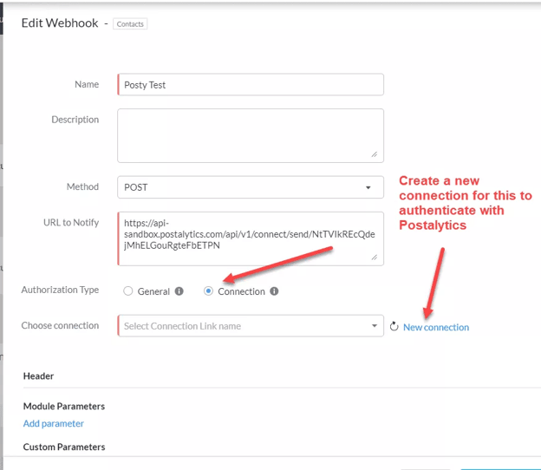Click the POST method selector
The image size is (541, 470).
251,187
